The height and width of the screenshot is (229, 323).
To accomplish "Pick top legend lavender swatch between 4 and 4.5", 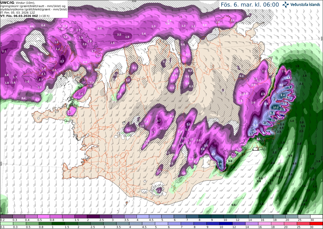I will click(x=143, y=216).
